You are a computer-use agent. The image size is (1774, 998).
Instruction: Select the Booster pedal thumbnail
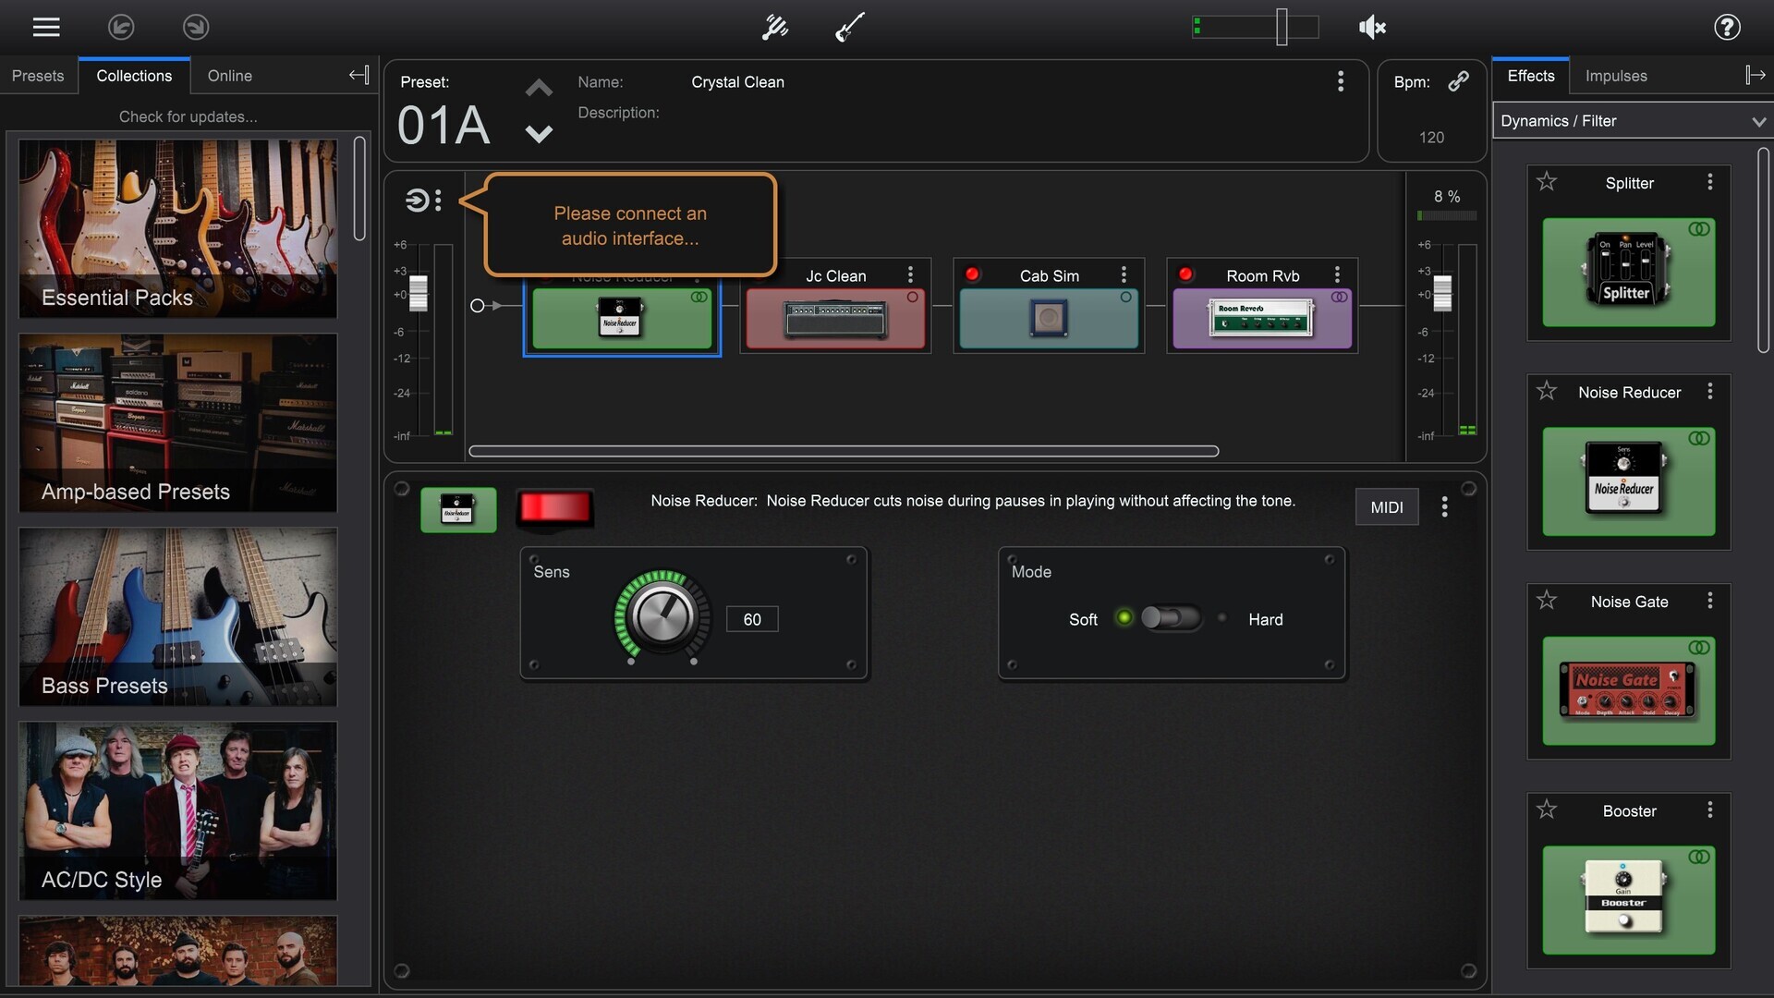click(x=1629, y=900)
